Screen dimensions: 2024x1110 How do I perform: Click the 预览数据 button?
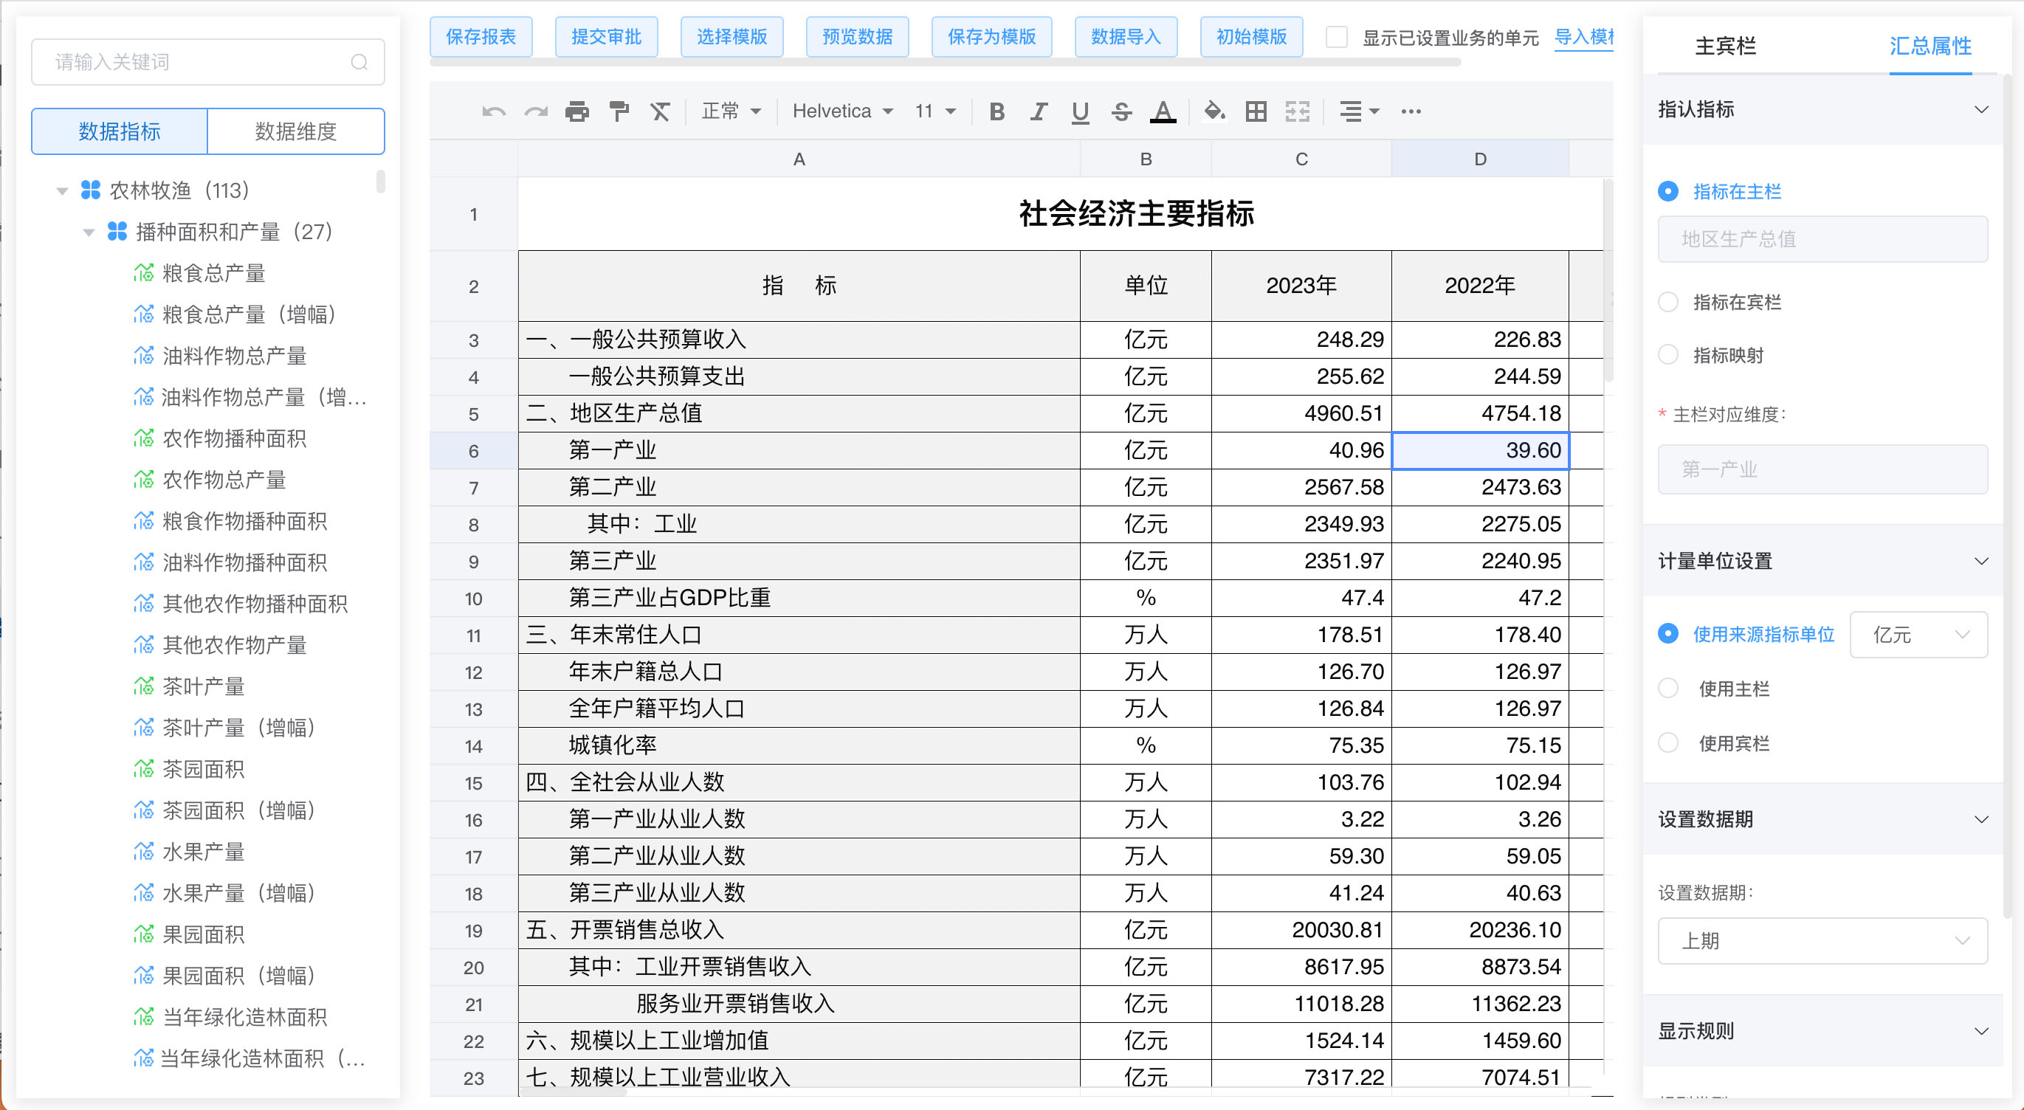pyautogui.click(x=857, y=36)
